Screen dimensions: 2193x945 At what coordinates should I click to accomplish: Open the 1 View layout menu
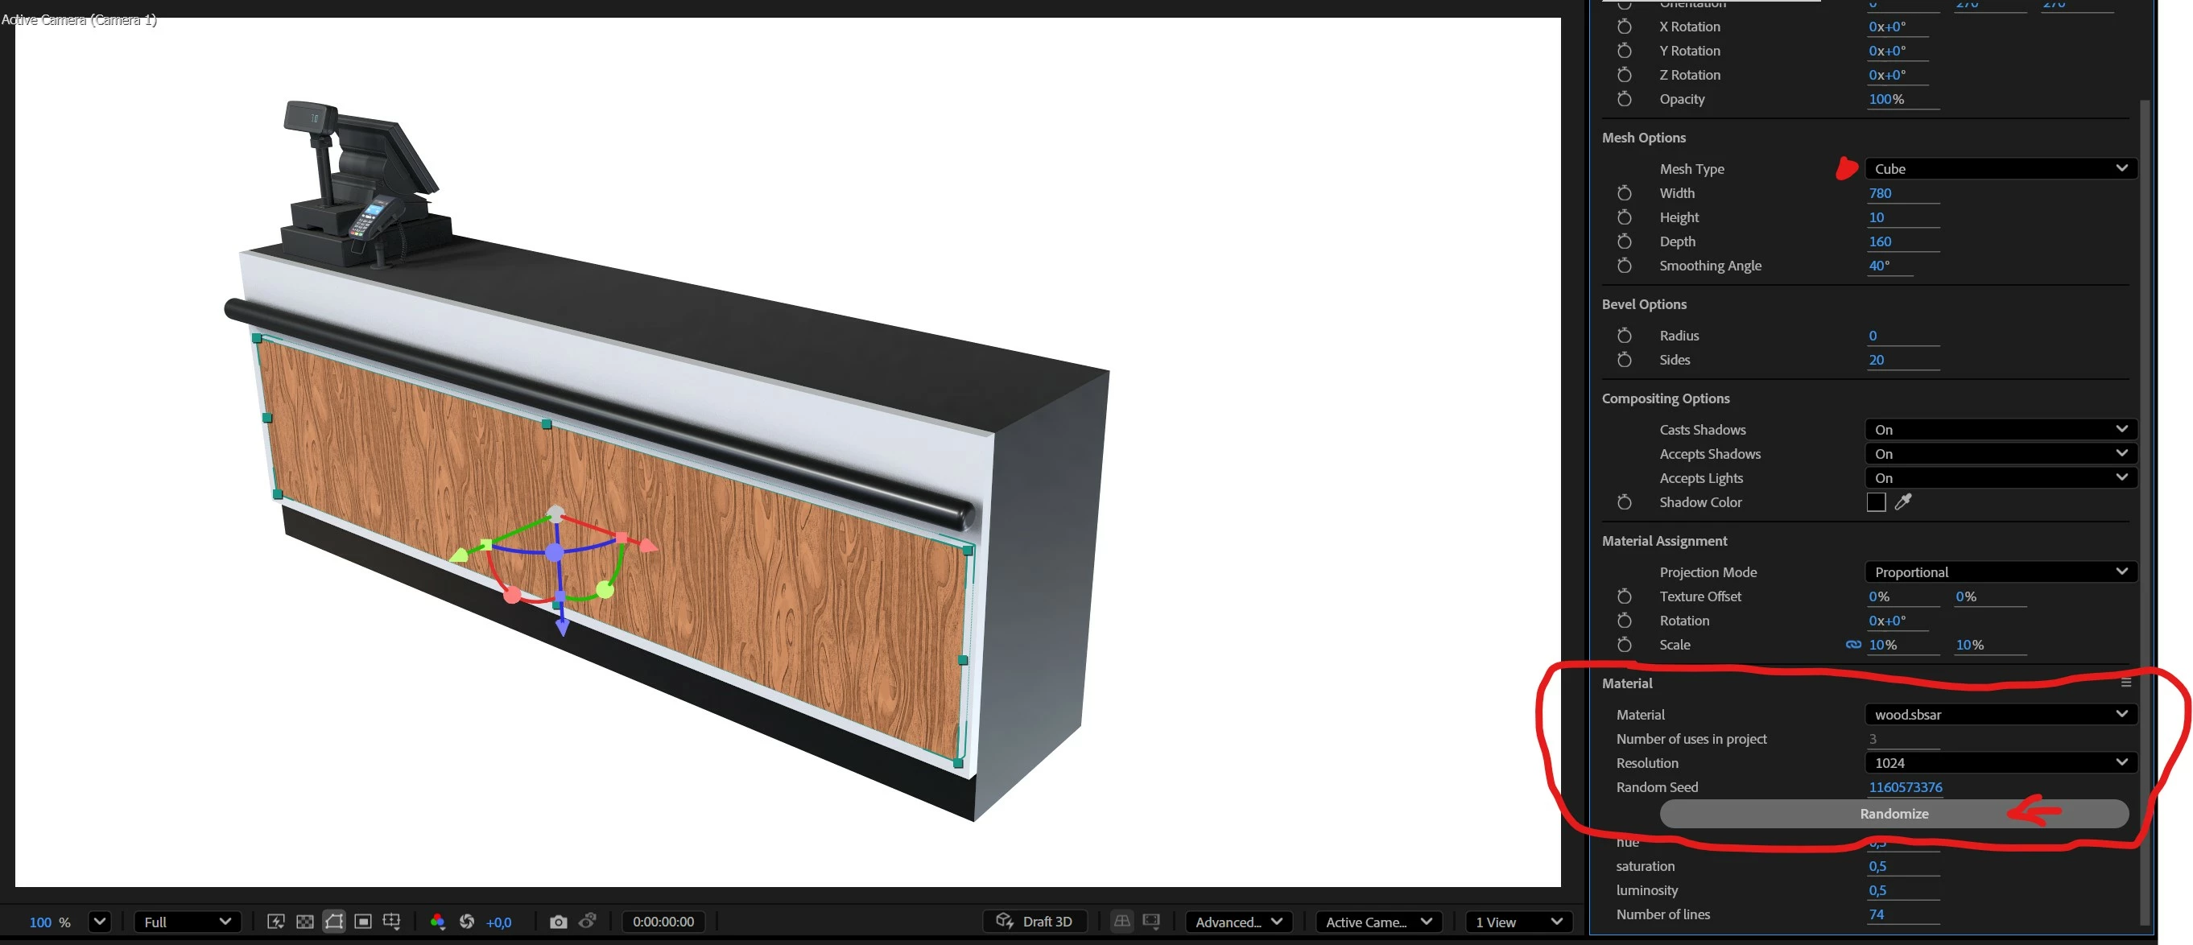click(1518, 921)
